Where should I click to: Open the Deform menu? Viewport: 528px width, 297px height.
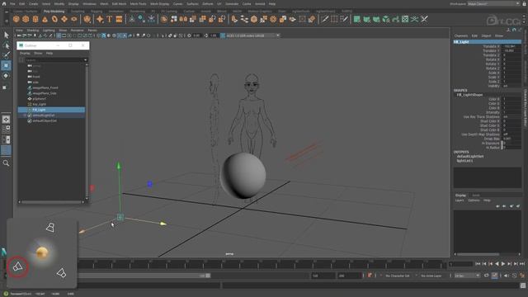coord(207,3)
